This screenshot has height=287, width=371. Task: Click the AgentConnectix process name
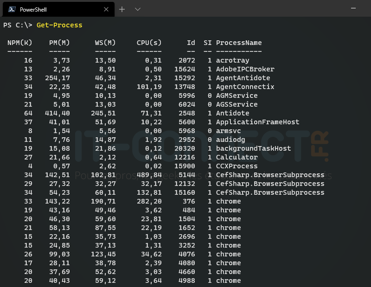point(245,87)
